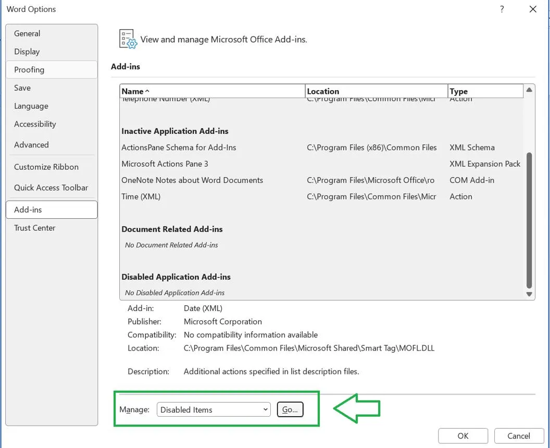The width and height of the screenshot is (550, 448).
Task: Open the Trust Center category
Action: [x=52, y=228]
